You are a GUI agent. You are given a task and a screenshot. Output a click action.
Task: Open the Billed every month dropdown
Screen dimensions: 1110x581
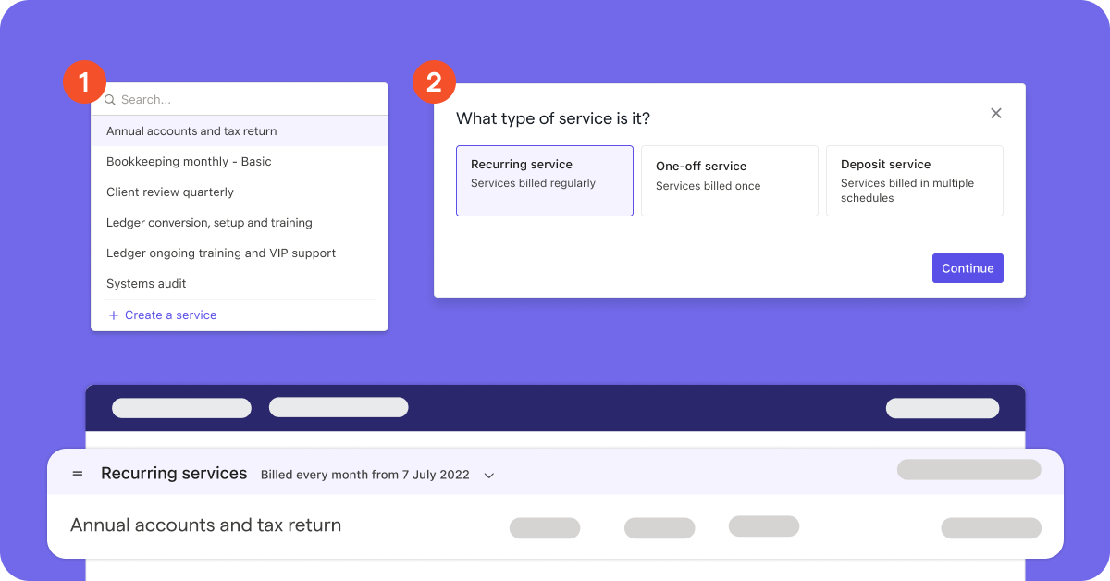(x=365, y=475)
